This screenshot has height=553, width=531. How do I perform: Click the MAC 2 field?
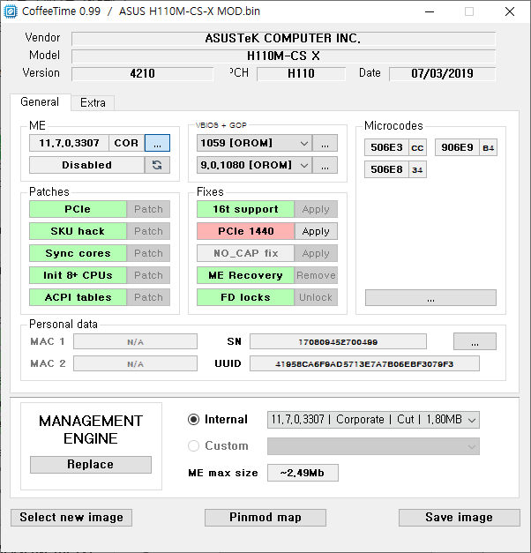[135, 363]
